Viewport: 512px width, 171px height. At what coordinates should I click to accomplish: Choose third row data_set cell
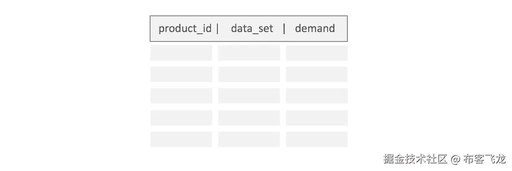(249, 96)
